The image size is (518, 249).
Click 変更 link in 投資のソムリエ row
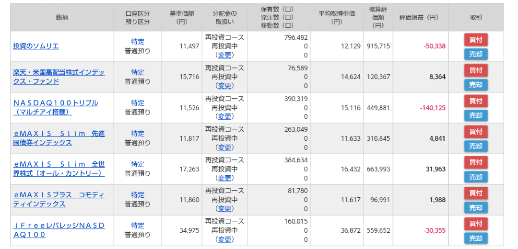click(224, 55)
